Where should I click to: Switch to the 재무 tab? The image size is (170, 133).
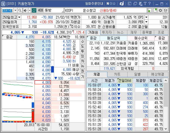click(x=134, y=33)
